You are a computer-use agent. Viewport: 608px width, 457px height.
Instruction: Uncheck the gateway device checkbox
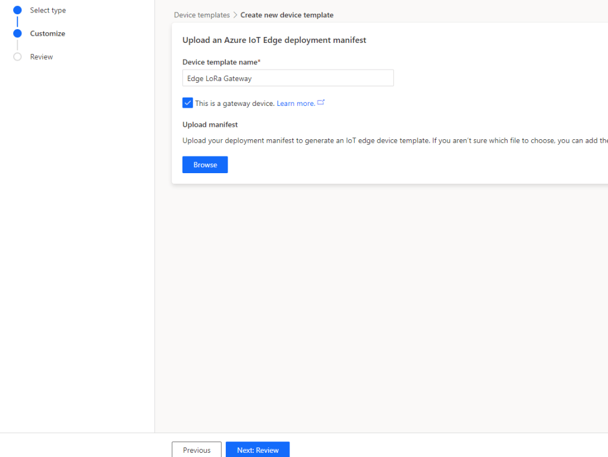coord(188,103)
